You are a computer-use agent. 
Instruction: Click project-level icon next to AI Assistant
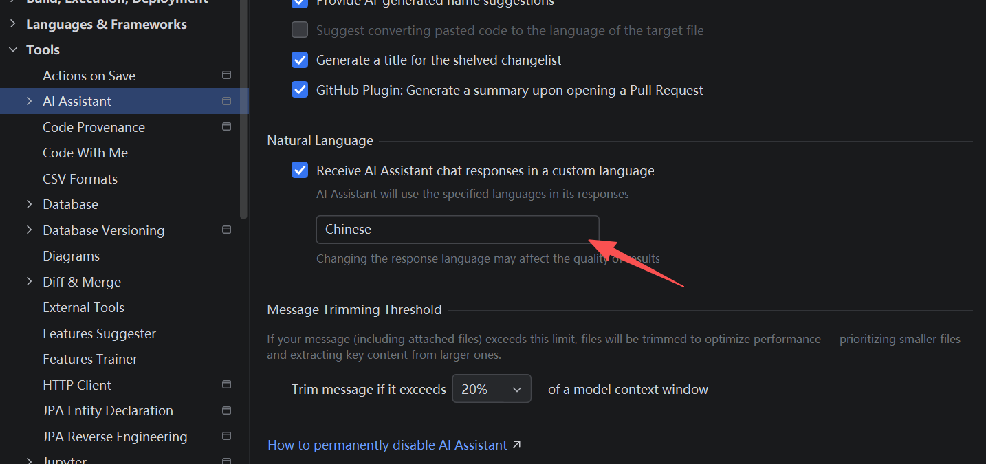point(226,101)
